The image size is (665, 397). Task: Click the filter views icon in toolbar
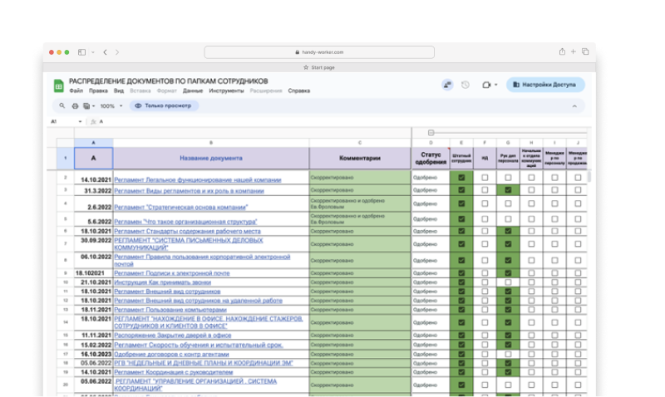coord(86,106)
